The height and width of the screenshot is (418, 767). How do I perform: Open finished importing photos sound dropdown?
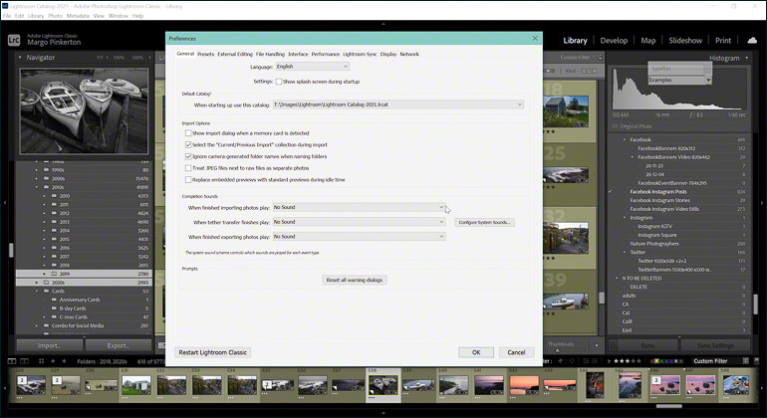[359, 207]
